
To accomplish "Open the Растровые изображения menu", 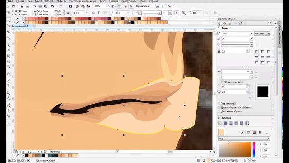I will click(x=83, y=1).
